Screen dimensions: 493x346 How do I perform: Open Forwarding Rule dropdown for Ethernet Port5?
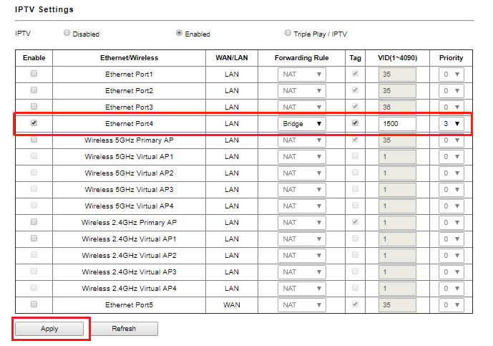(301, 304)
